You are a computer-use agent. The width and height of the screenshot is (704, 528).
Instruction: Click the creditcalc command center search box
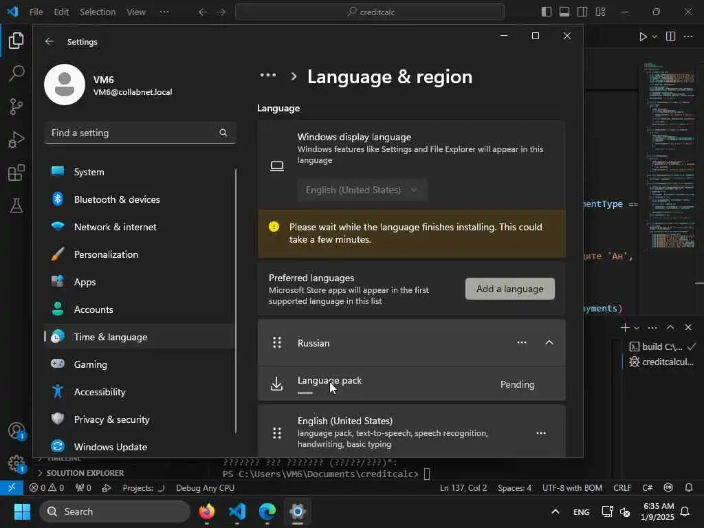[x=369, y=12]
